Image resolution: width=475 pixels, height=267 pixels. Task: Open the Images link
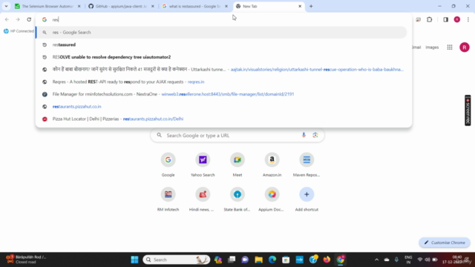(432, 47)
